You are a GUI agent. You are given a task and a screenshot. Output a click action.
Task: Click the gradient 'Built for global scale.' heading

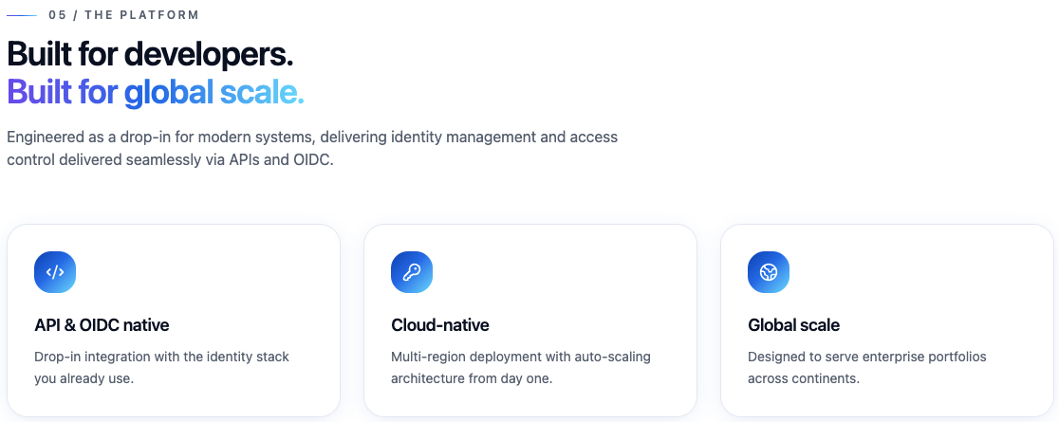pyautogui.click(x=155, y=92)
